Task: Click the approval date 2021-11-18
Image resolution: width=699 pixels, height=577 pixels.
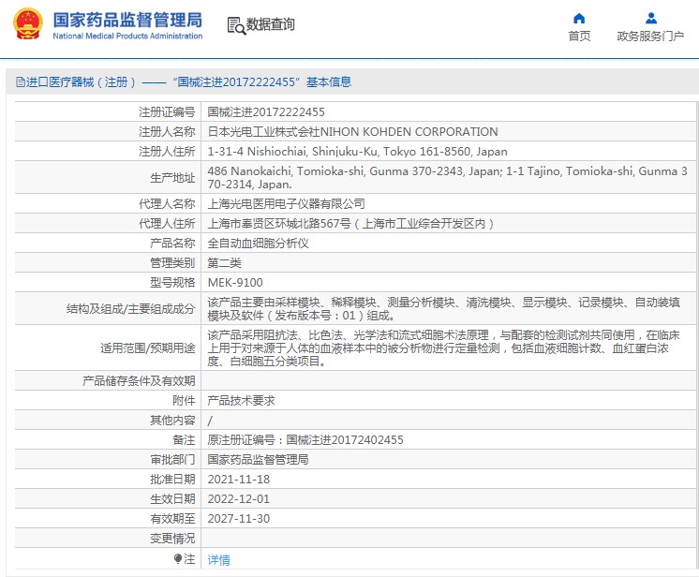Action: 238,480
